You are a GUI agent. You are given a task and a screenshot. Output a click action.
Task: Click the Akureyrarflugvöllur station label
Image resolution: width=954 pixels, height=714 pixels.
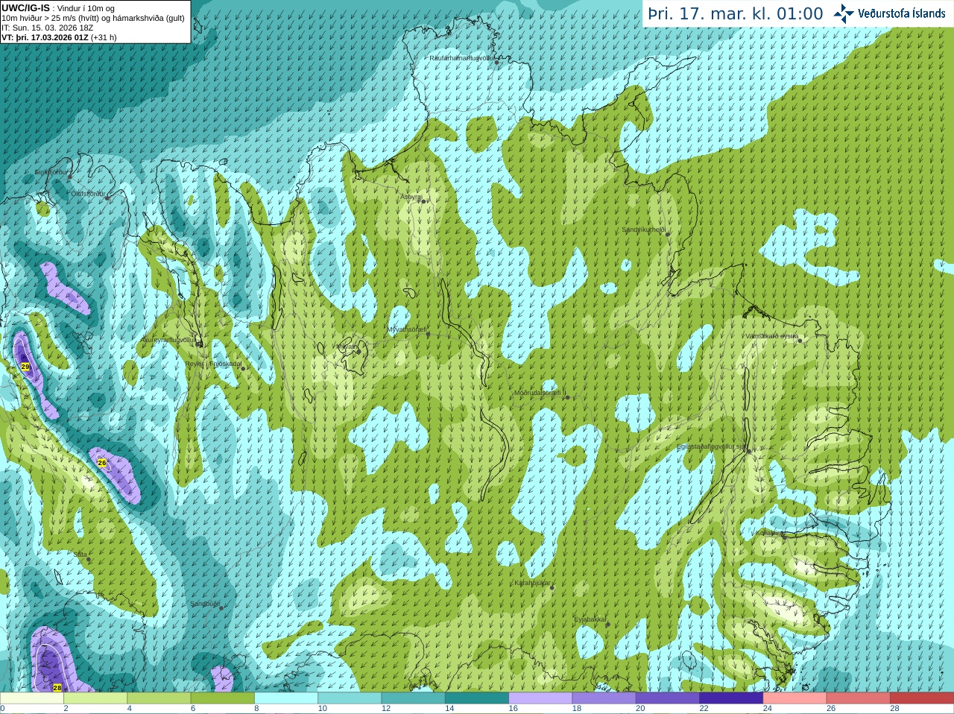point(168,339)
